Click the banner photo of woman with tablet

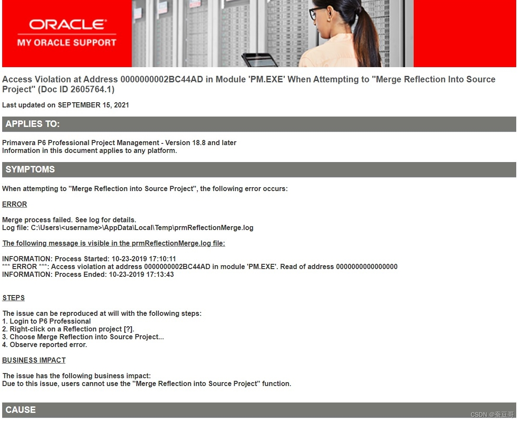tap(273, 33)
